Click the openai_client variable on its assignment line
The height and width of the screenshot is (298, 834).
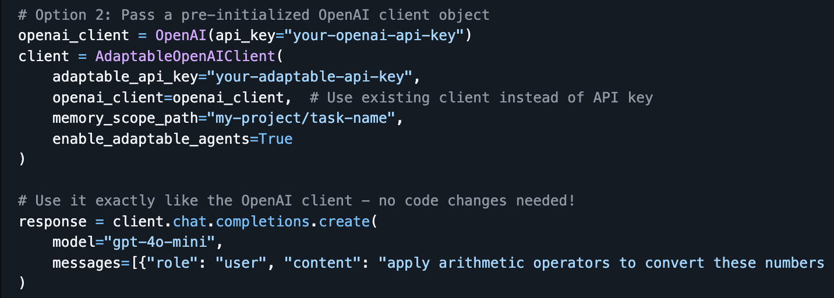(73, 36)
